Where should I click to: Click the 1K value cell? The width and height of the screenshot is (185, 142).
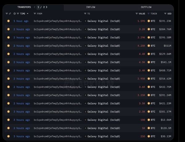click(143, 128)
